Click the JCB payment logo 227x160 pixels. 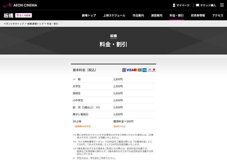click(140, 70)
